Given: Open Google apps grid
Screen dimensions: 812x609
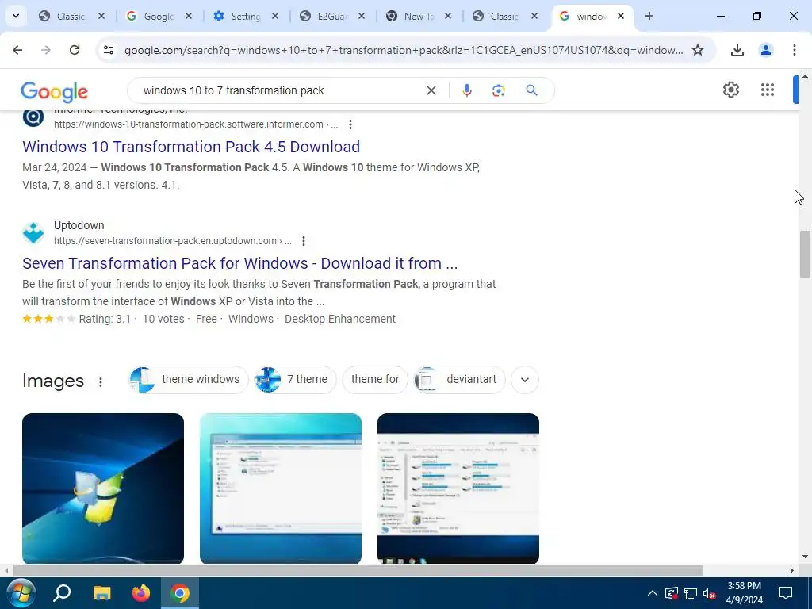Looking at the screenshot, I should click(768, 90).
